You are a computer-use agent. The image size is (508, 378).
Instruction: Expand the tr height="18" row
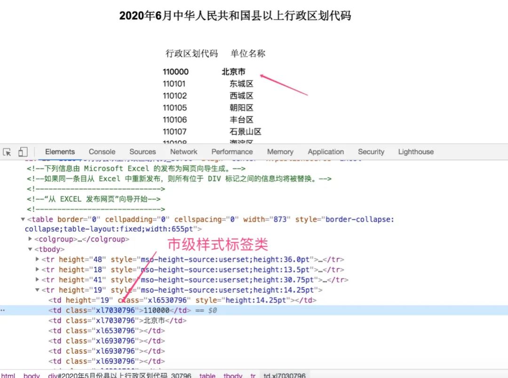pyautogui.click(x=37, y=269)
